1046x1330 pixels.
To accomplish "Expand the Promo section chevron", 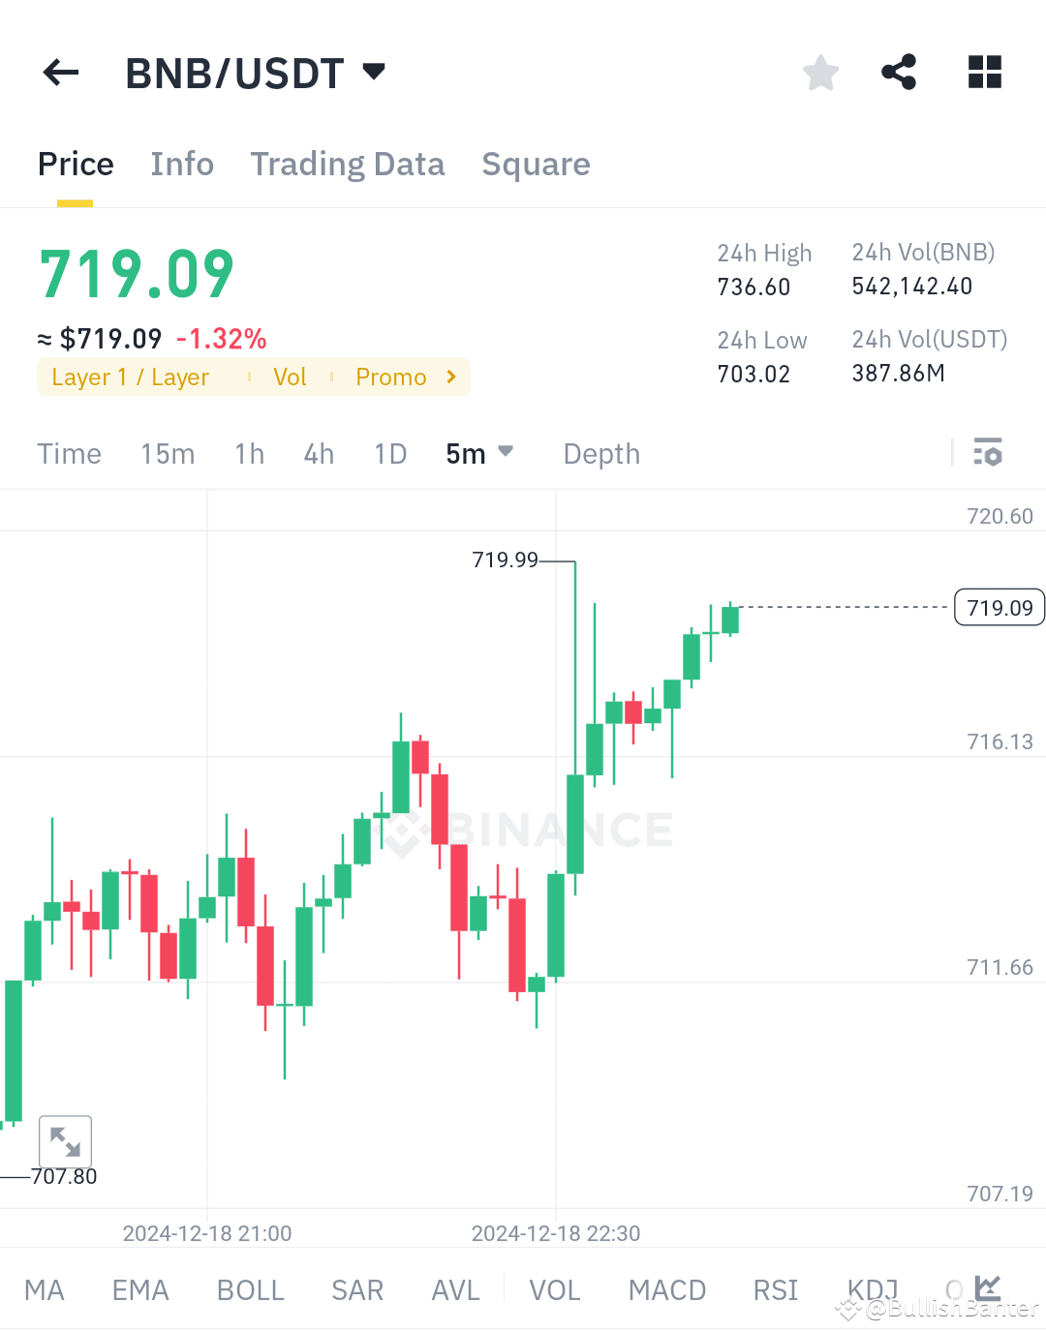I will click(x=450, y=377).
